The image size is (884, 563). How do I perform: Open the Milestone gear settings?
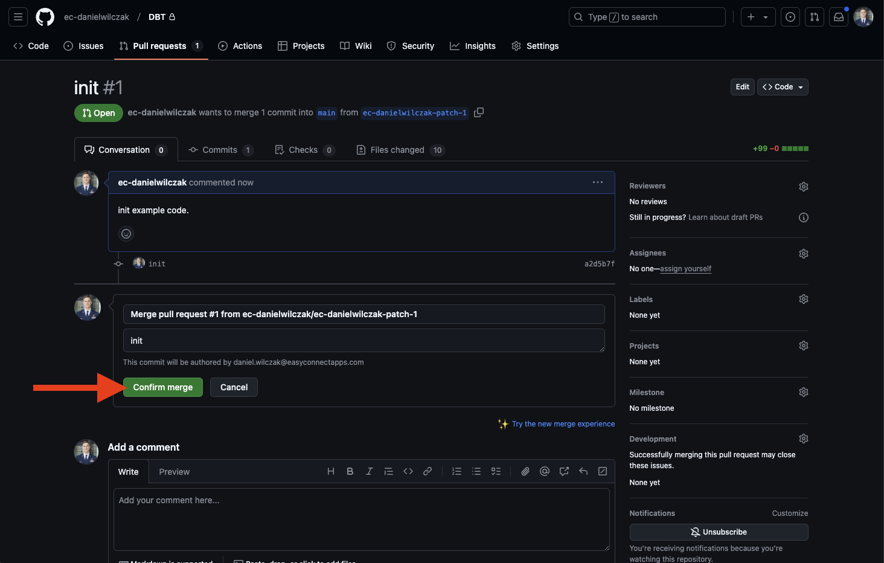[804, 392]
